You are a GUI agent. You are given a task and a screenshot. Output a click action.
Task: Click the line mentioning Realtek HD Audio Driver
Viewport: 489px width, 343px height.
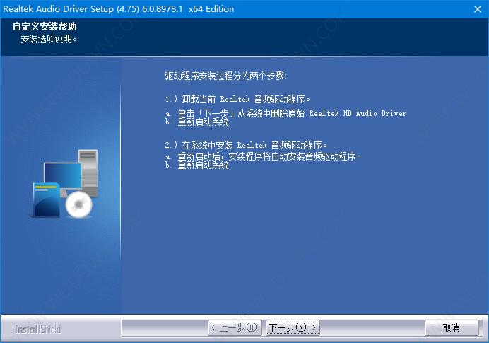[x=285, y=113]
